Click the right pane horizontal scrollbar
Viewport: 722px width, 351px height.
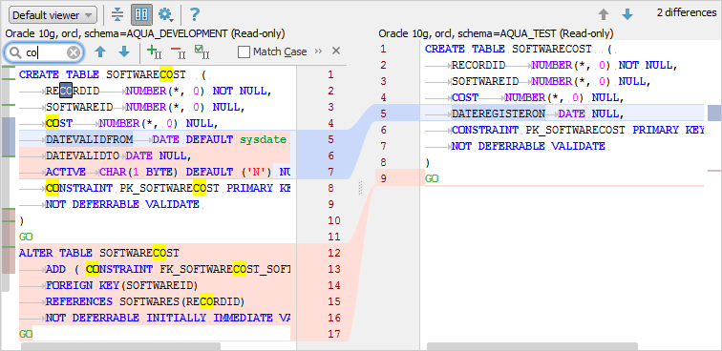[x=532, y=346]
